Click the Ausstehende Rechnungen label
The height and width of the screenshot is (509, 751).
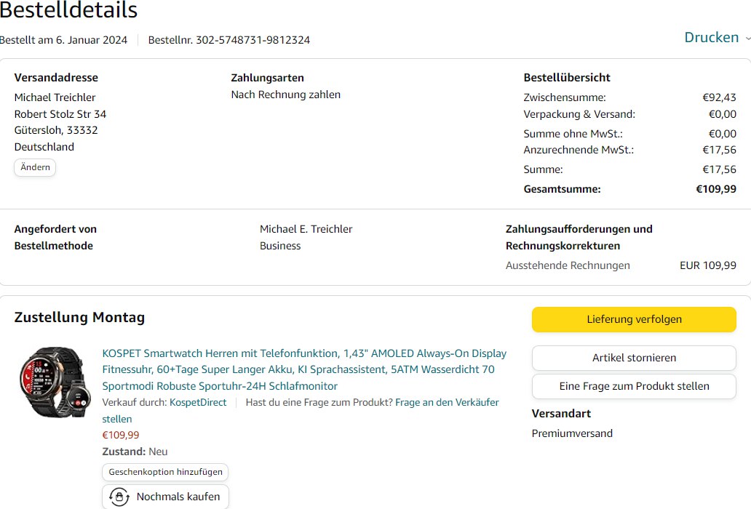(x=568, y=265)
